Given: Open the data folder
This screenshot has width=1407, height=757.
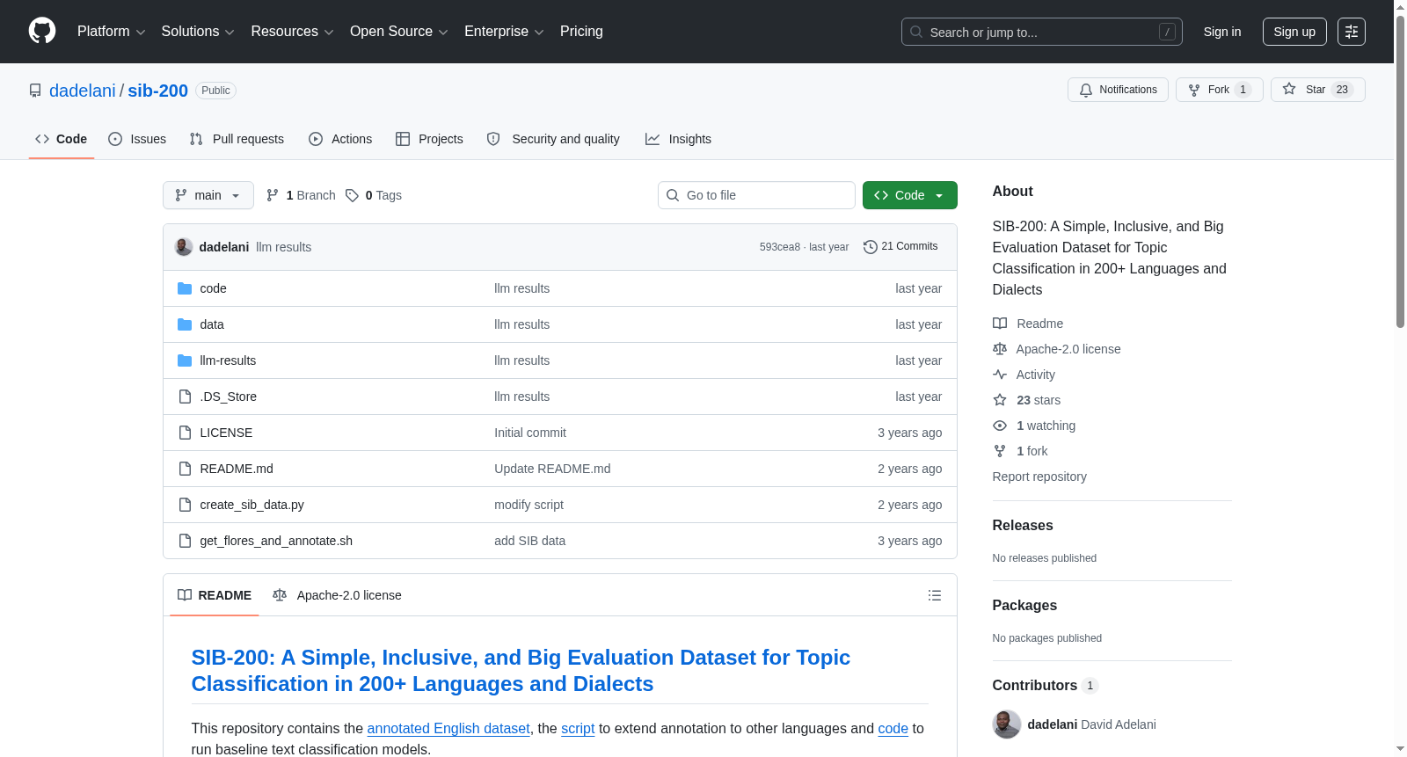Looking at the screenshot, I should (212, 324).
